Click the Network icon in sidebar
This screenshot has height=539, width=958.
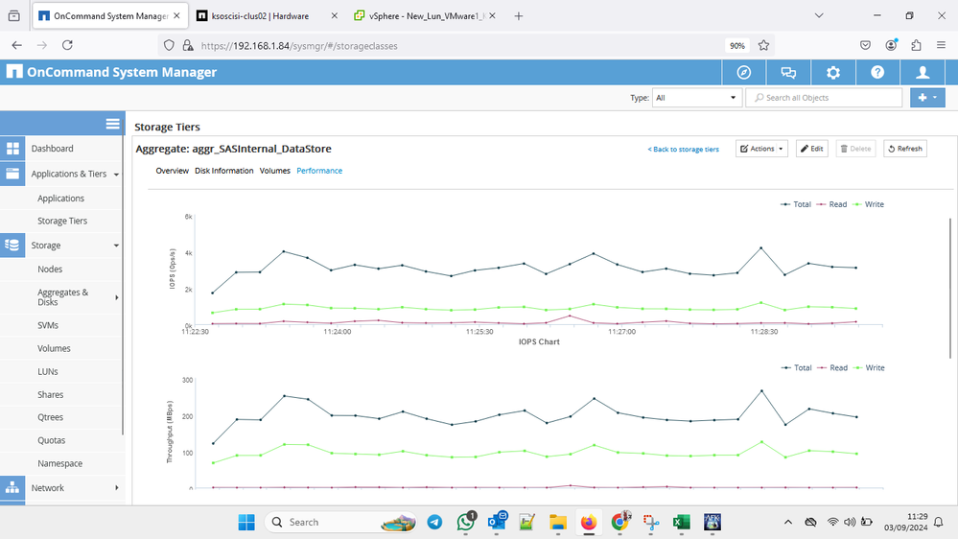click(12, 488)
